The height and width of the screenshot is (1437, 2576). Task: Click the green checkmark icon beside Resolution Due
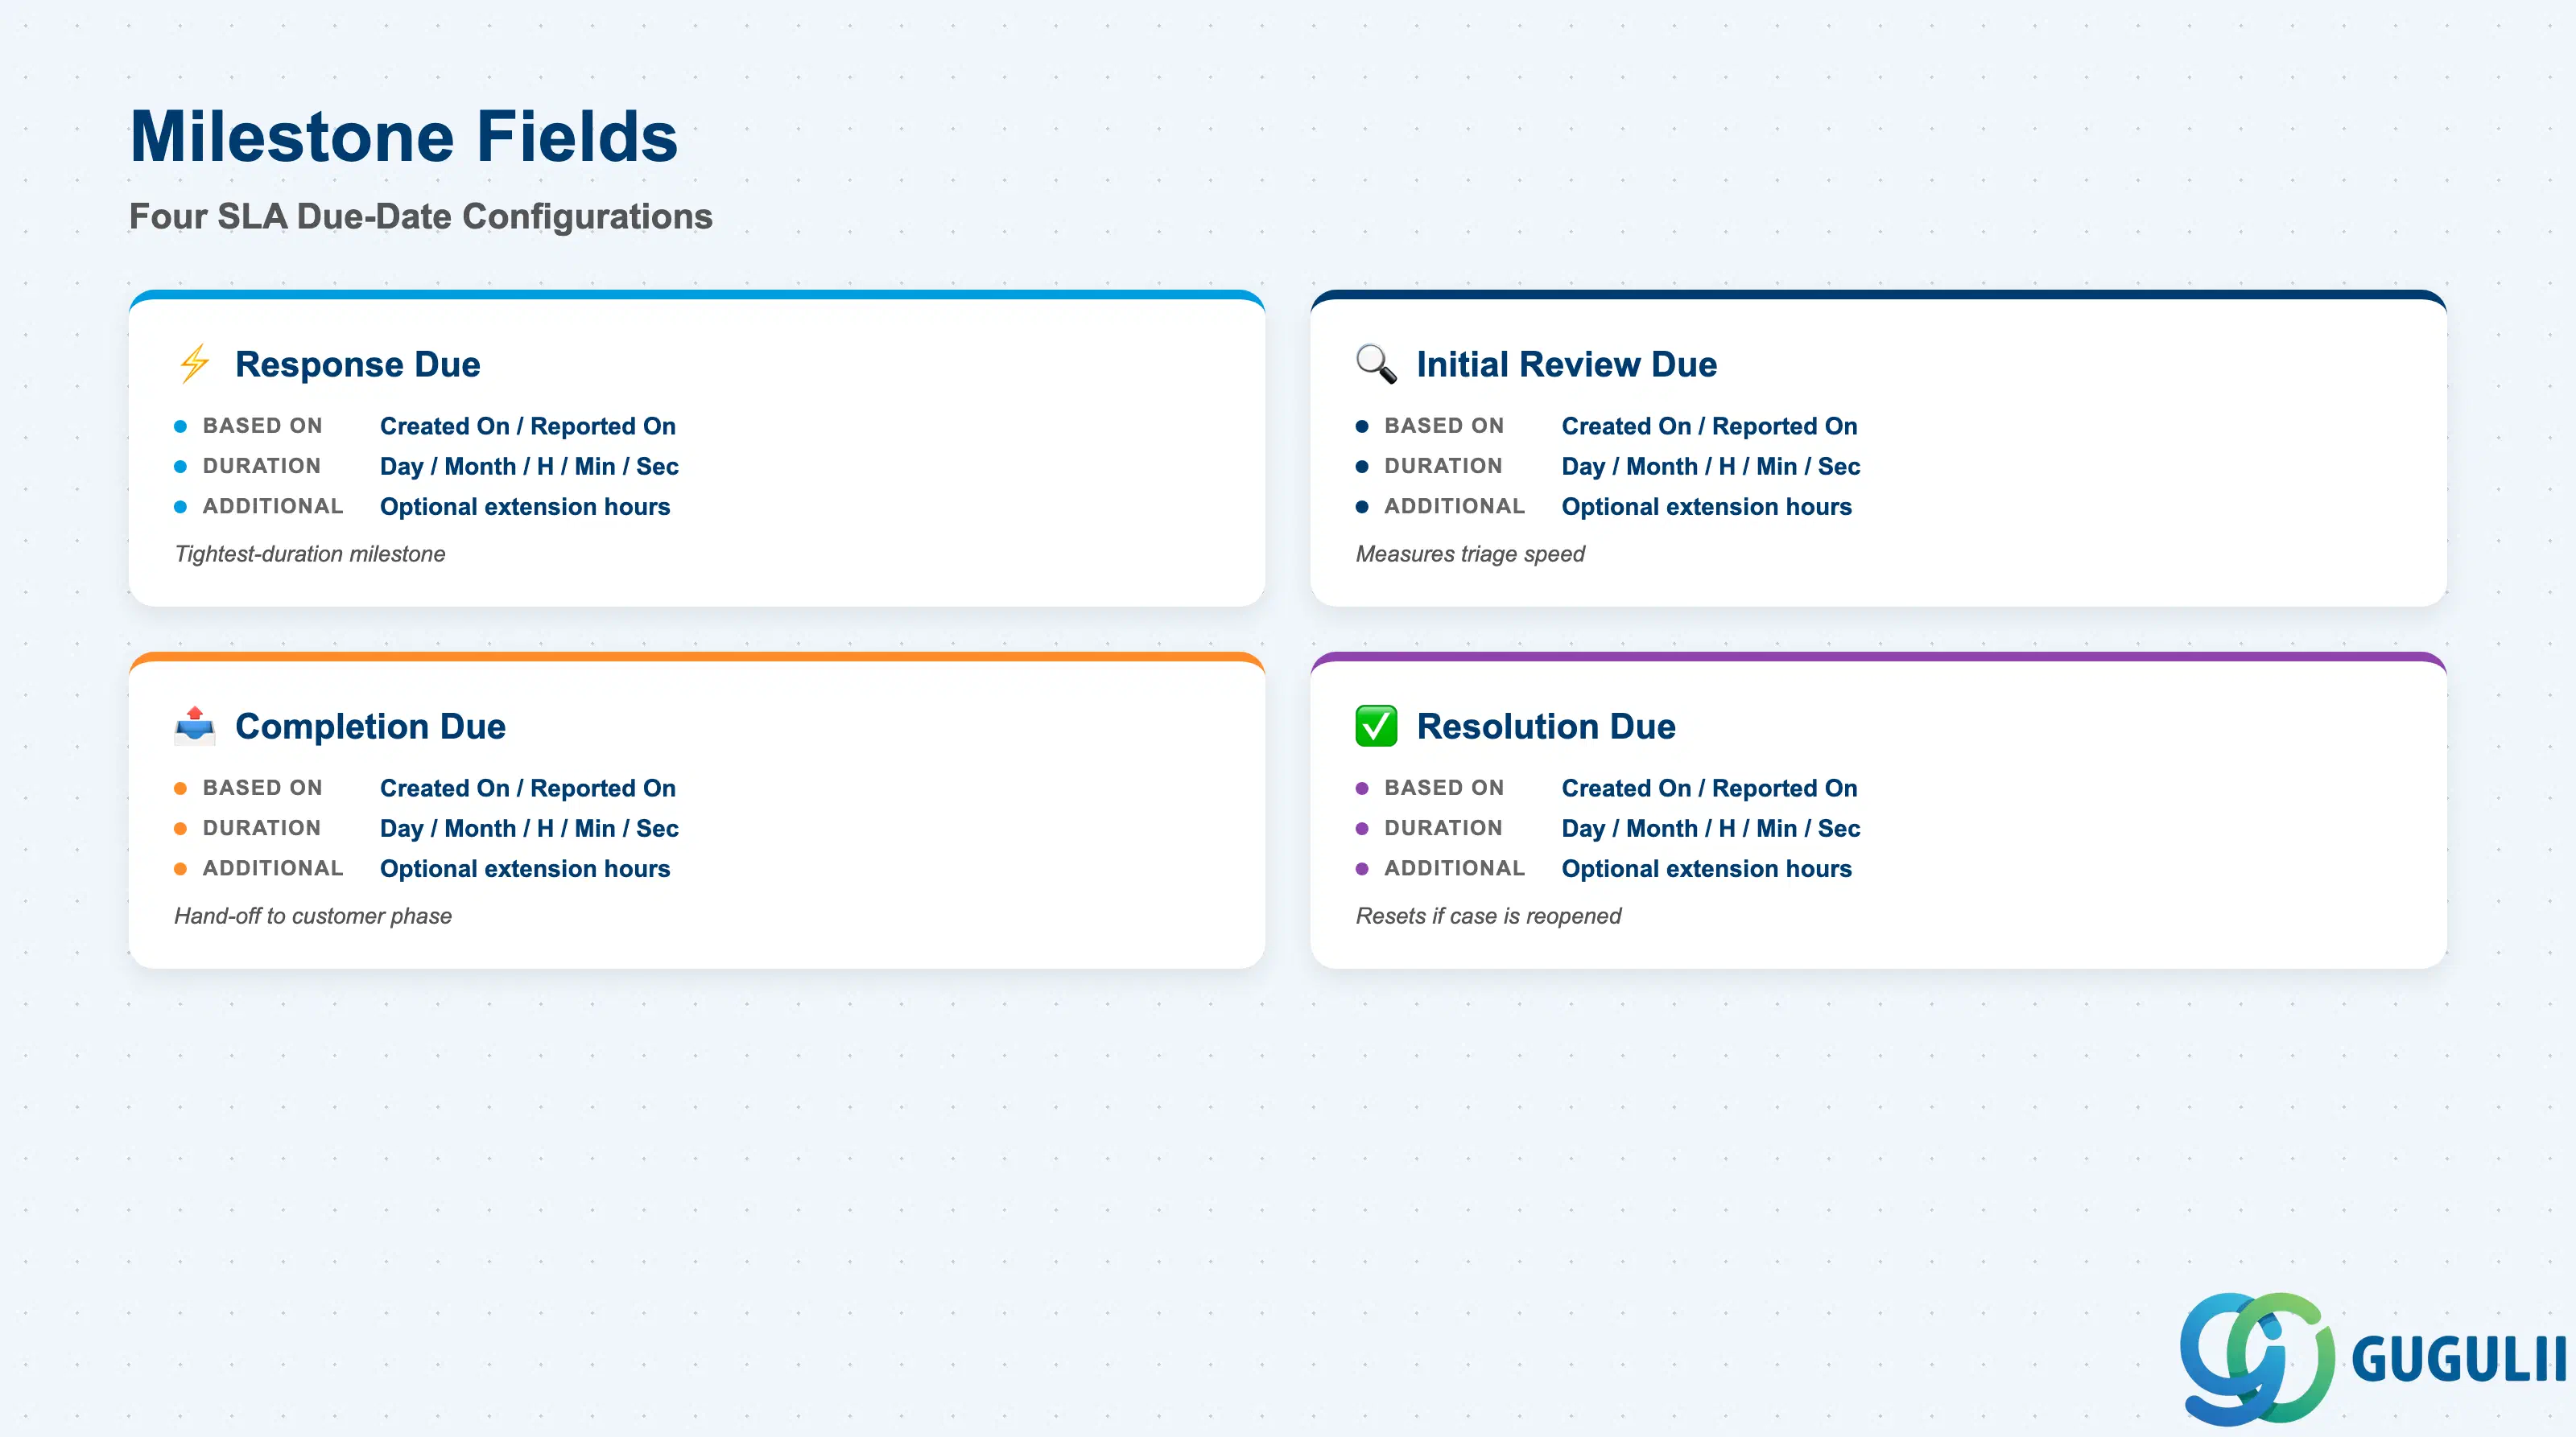(x=1376, y=726)
